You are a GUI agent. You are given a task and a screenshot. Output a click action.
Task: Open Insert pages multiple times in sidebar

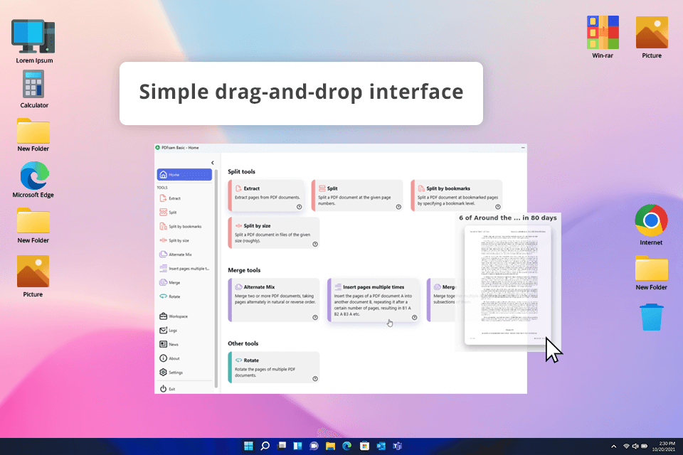point(184,268)
